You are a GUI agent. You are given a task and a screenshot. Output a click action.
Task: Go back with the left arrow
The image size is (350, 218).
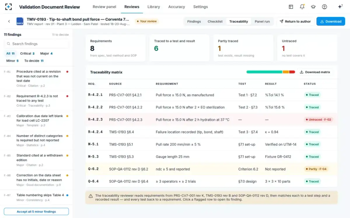click(9, 21)
